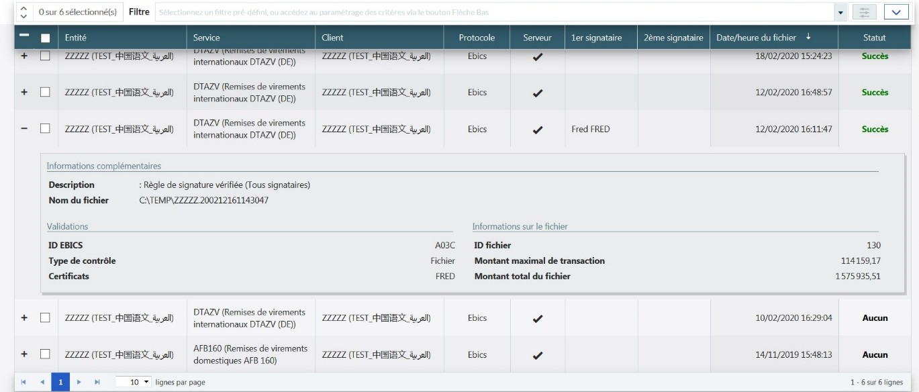Image resolution: width=919 pixels, height=392 pixels.
Task: Open the lines per page dropdown
Action: click(x=133, y=382)
